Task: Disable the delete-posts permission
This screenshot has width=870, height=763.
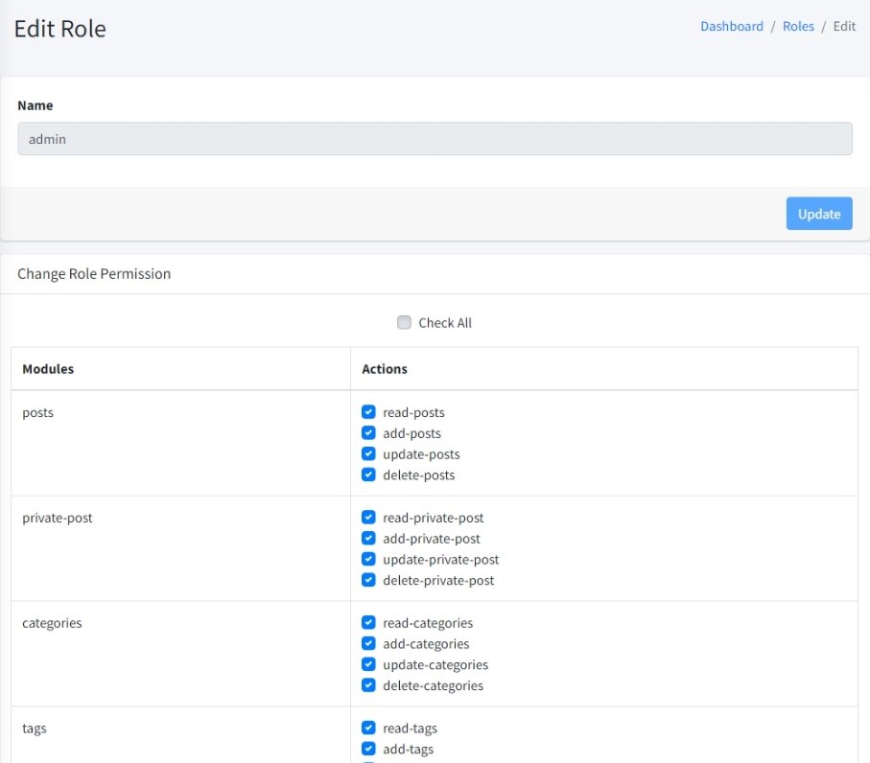Action: pyautogui.click(x=368, y=475)
